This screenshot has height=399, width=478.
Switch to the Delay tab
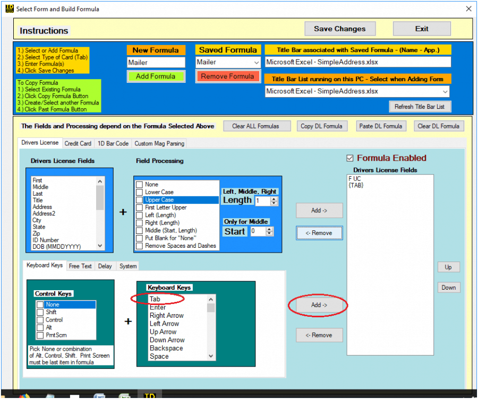106,265
